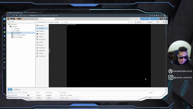Click the Proxmox logo

tap(15, 19)
